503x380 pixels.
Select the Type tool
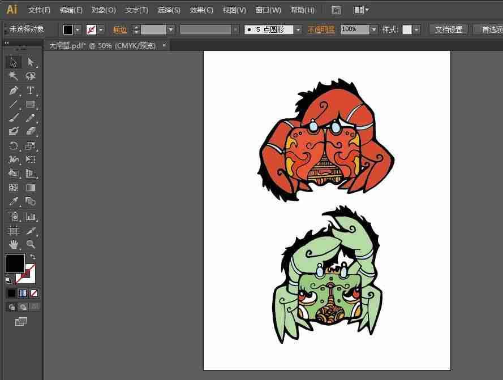[31, 90]
